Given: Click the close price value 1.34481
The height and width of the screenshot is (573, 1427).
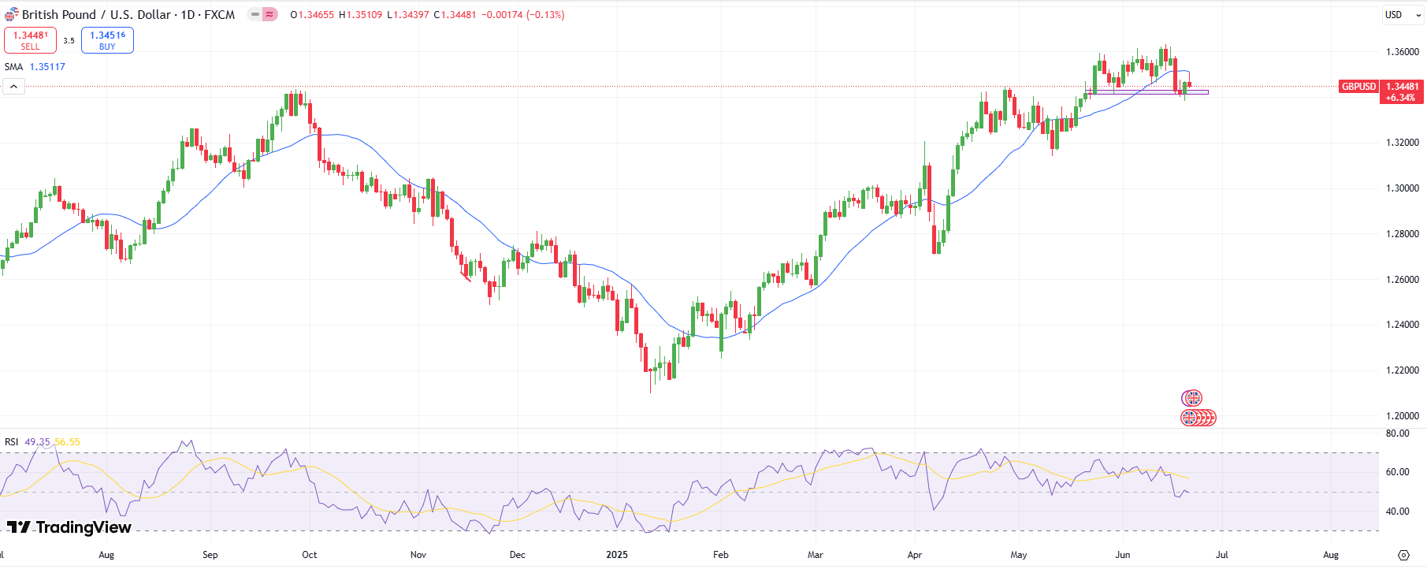Looking at the screenshot, I should point(459,15).
